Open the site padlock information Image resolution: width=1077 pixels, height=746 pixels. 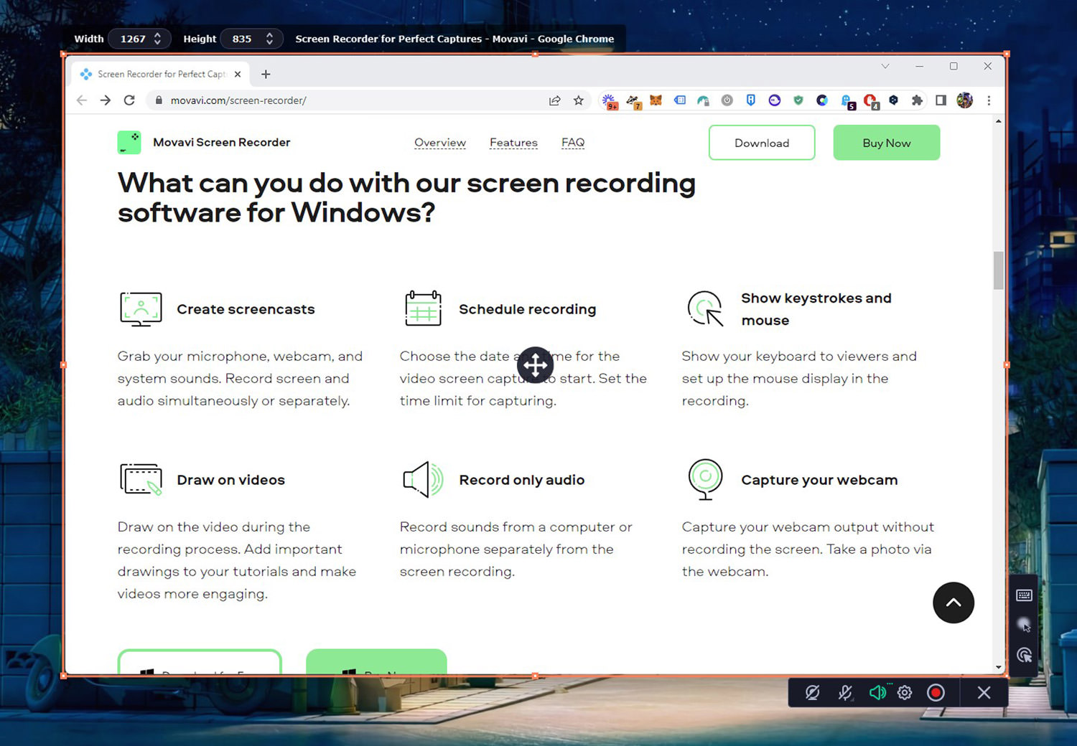(x=159, y=100)
